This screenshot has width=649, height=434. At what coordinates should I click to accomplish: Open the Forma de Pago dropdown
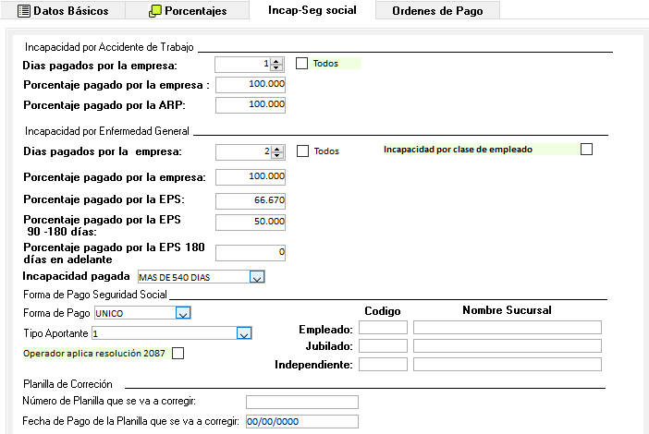coord(183,314)
